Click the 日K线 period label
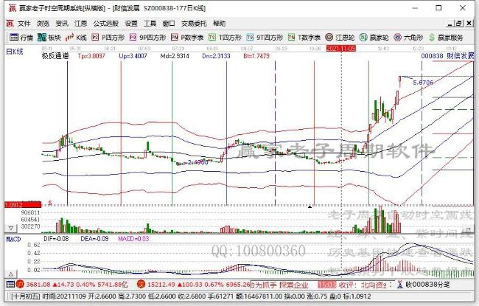 point(15,52)
